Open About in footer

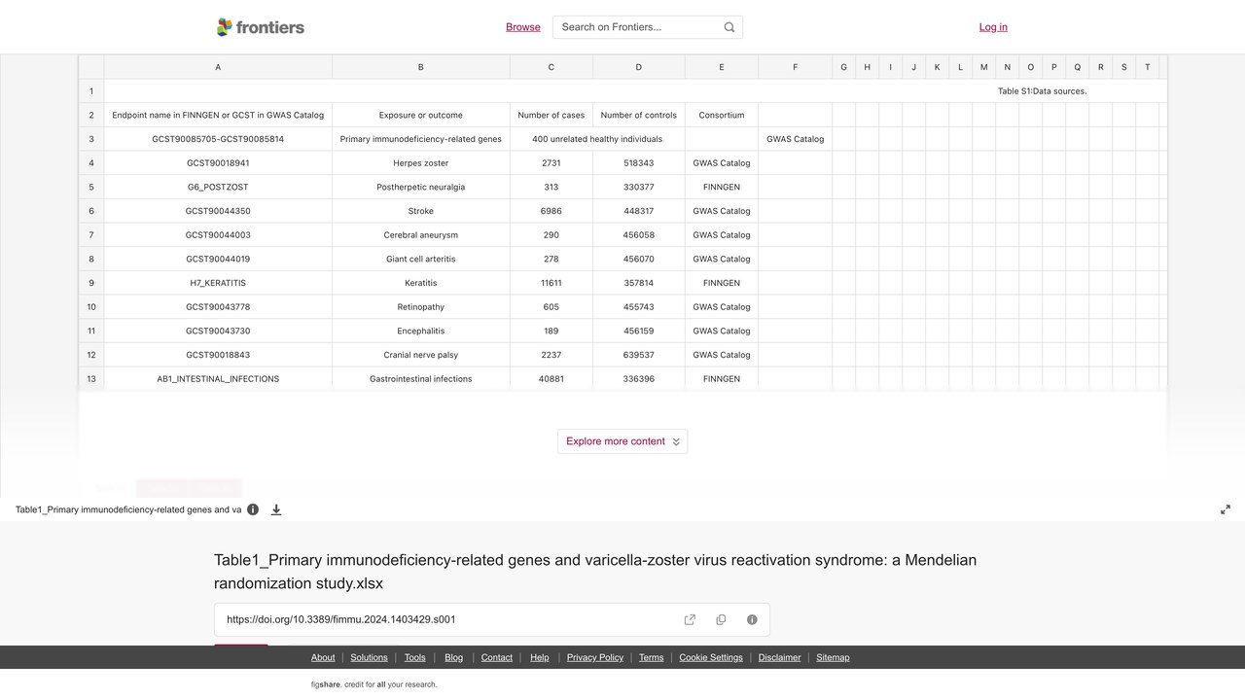pyautogui.click(x=323, y=657)
